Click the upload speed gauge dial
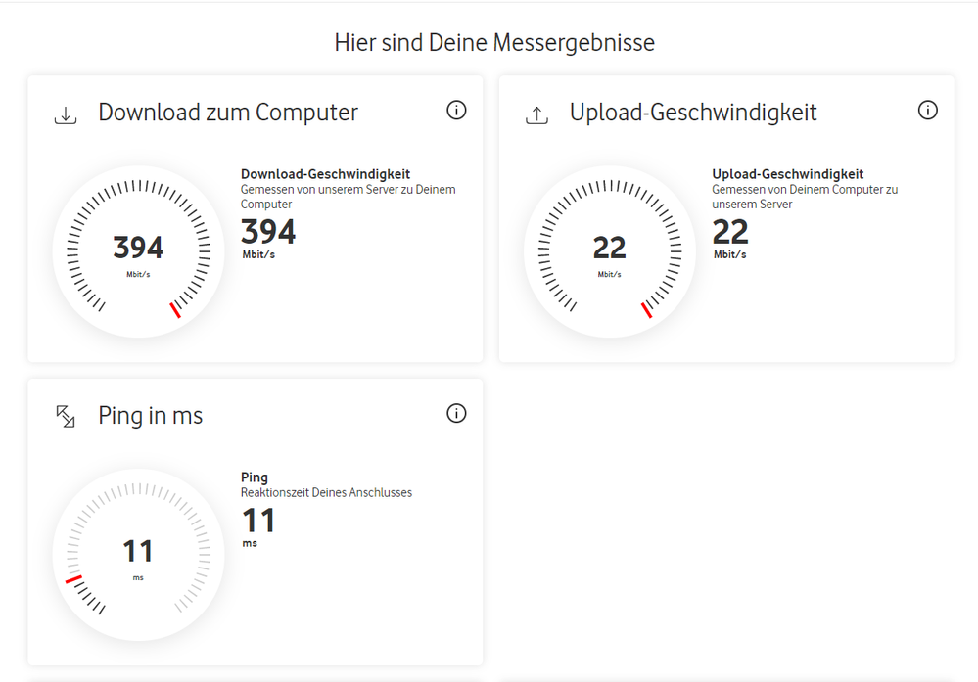Viewport: 978px width, 682px height. tap(609, 250)
